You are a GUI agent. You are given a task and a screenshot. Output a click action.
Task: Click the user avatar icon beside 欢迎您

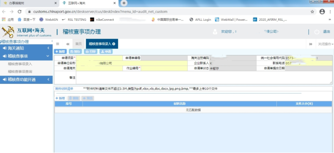[215, 32]
